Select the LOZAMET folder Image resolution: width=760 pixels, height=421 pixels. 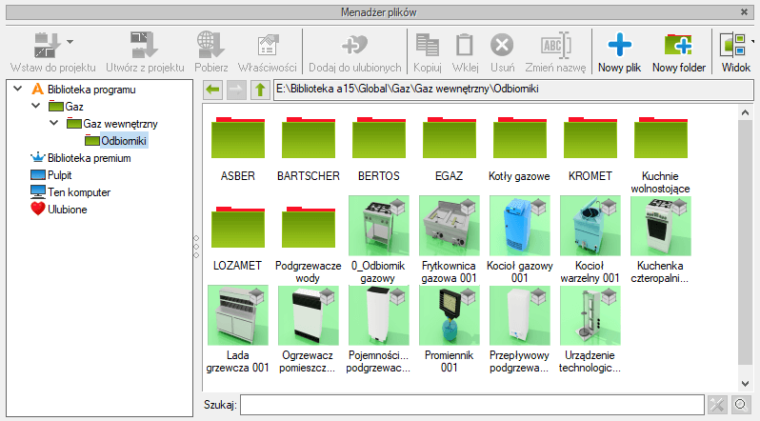point(237,227)
